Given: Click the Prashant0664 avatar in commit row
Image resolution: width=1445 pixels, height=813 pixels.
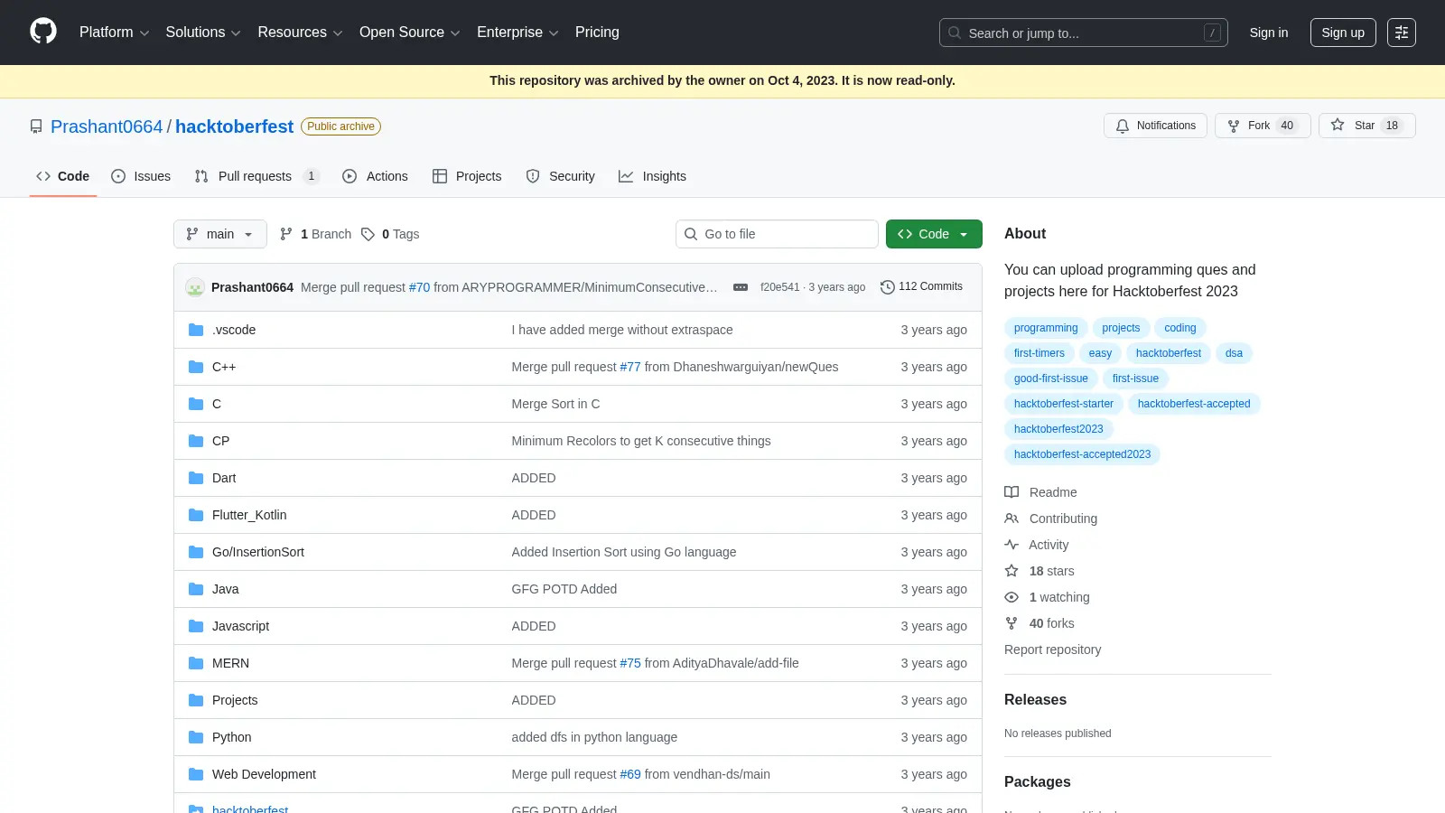Looking at the screenshot, I should click(x=195, y=287).
